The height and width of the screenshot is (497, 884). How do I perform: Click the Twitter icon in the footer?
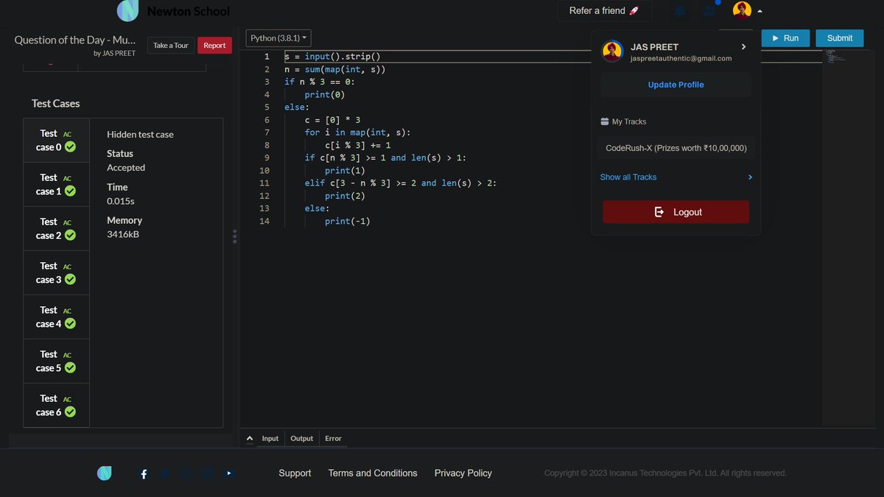point(165,473)
